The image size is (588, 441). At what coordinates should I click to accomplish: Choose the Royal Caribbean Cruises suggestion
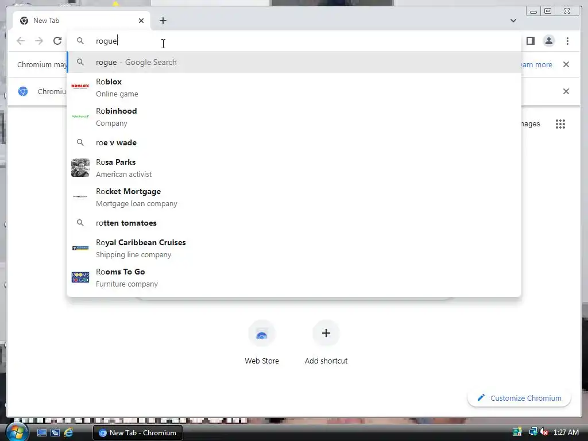click(294, 248)
